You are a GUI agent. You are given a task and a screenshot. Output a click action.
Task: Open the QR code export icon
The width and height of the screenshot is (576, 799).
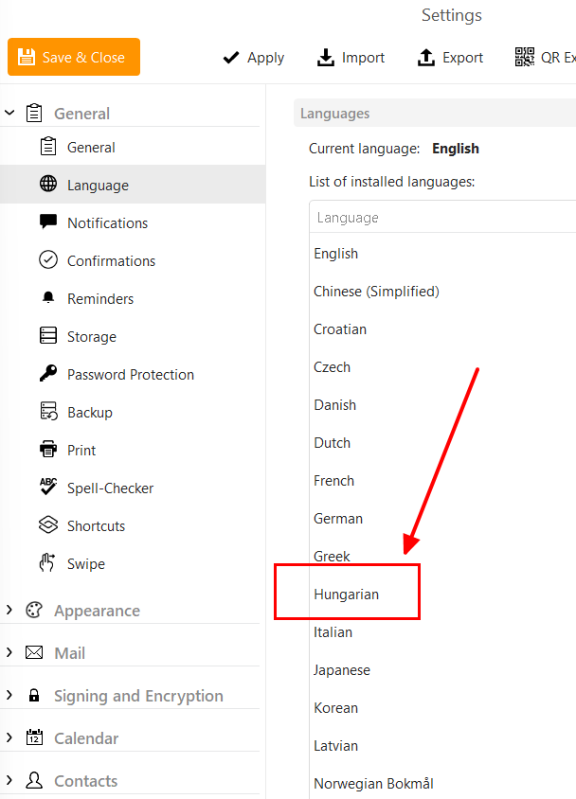525,58
